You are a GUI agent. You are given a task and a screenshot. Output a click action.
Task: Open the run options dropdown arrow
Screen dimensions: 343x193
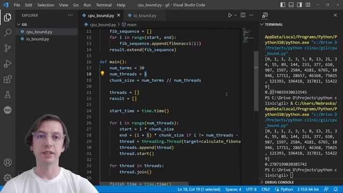[235, 16]
